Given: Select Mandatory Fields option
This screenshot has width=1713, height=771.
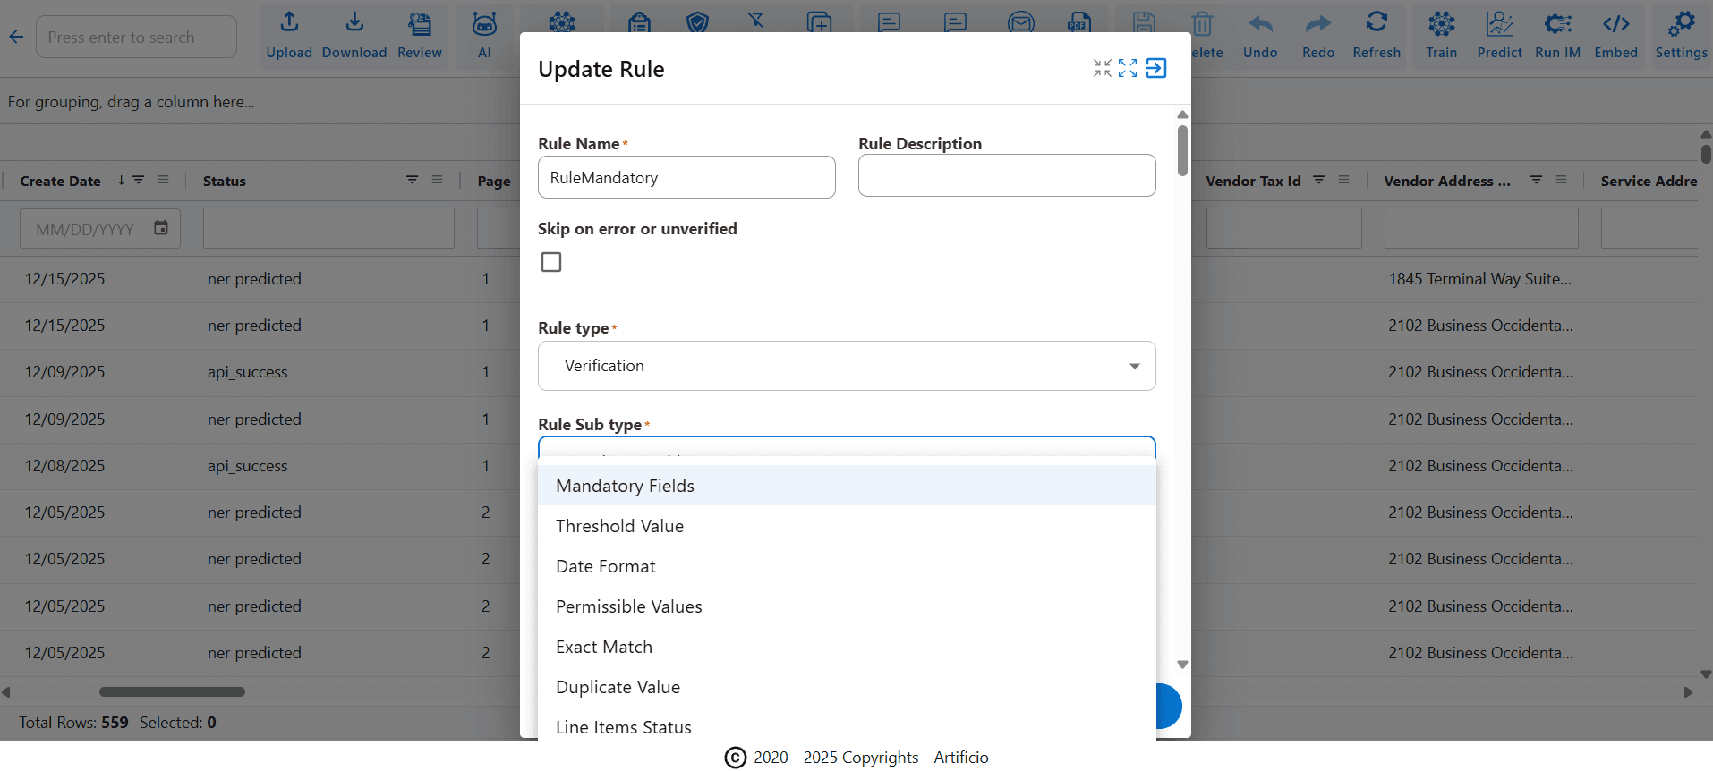Looking at the screenshot, I should pos(625,486).
